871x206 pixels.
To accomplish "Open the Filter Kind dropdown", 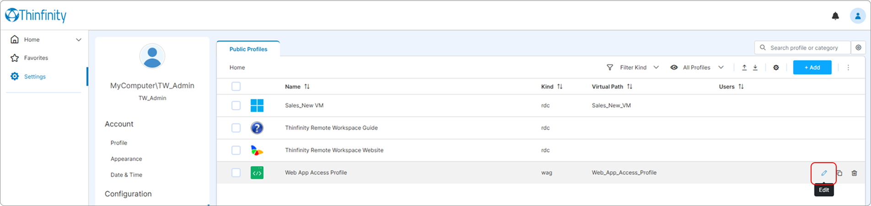I will click(633, 68).
